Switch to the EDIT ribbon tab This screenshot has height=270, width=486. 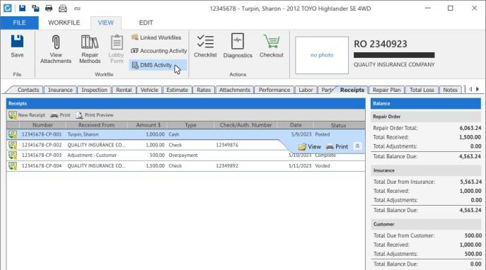tap(146, 23)
